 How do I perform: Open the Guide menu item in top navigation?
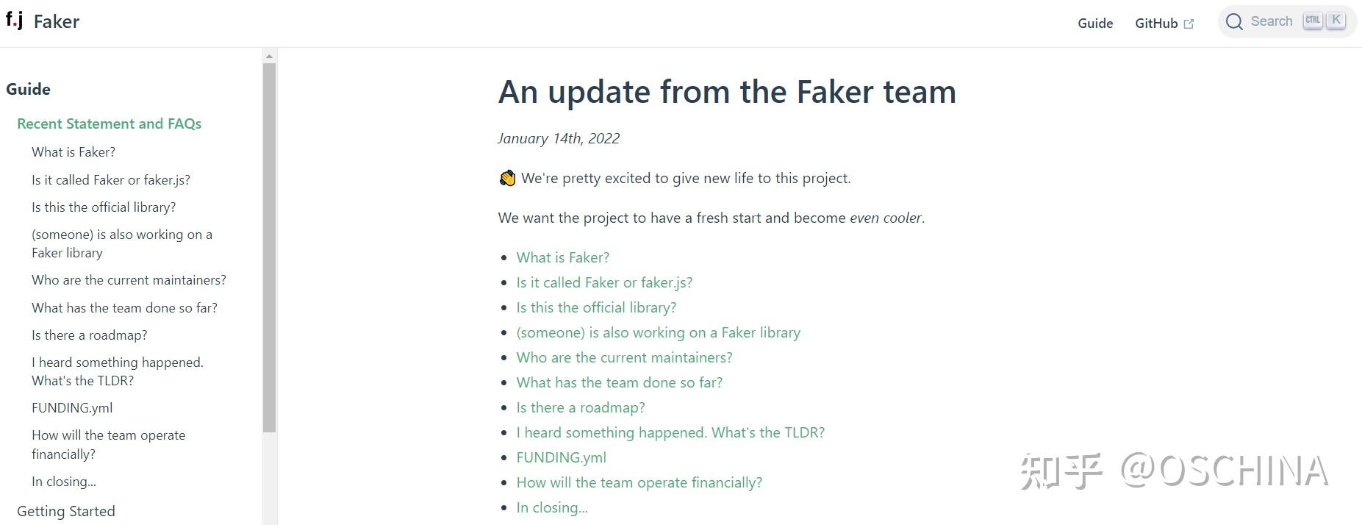click(1095, 23)
